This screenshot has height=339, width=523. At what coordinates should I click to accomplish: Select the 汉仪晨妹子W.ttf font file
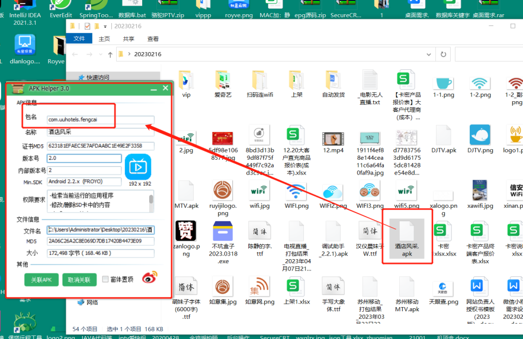370,239
